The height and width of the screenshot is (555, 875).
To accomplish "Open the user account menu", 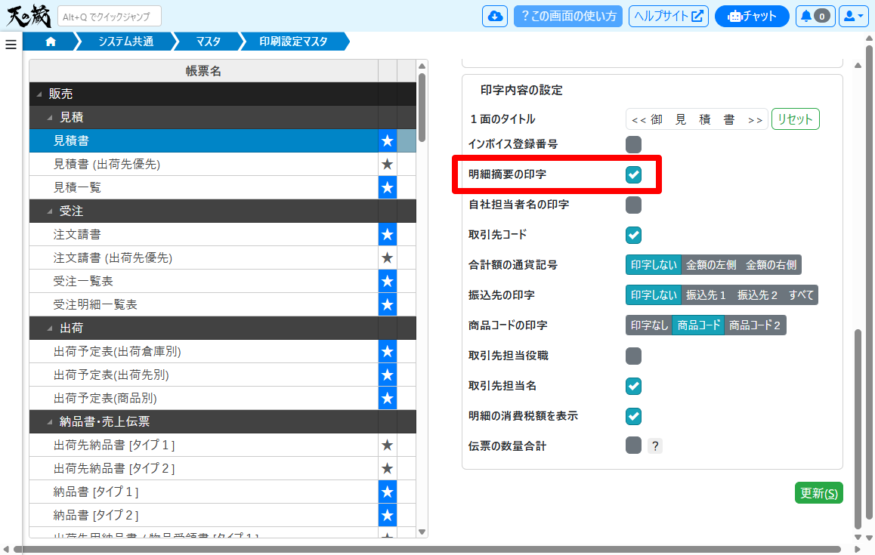I will [x=852, y=16].
